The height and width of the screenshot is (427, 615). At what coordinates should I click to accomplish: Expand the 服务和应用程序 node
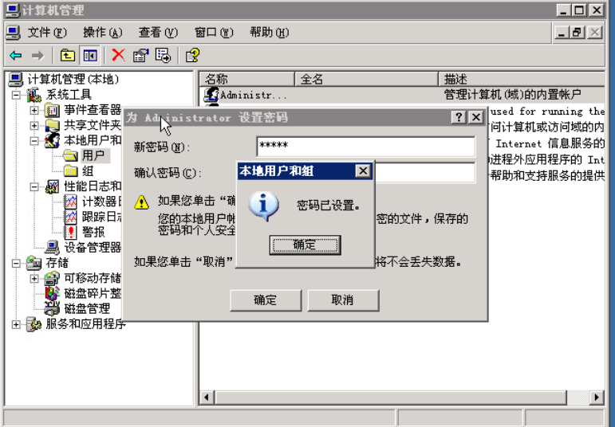point(16,324)
